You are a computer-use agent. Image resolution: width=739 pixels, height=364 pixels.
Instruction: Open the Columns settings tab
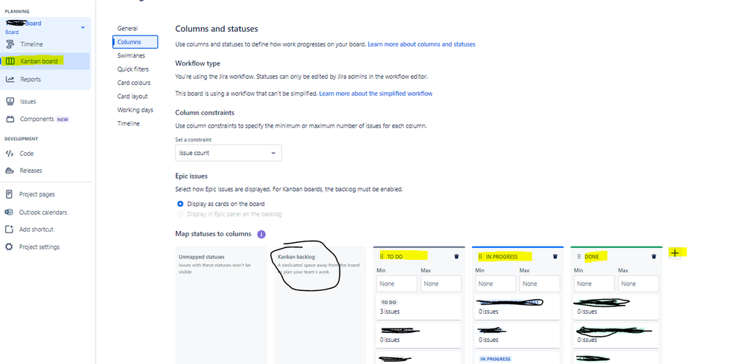pos(135,42)
